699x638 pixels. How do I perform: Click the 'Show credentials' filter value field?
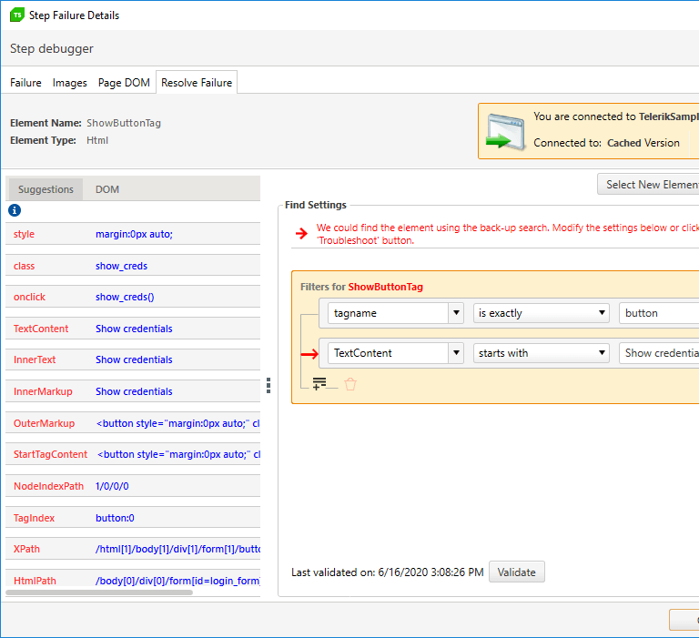tap(659, 353)
